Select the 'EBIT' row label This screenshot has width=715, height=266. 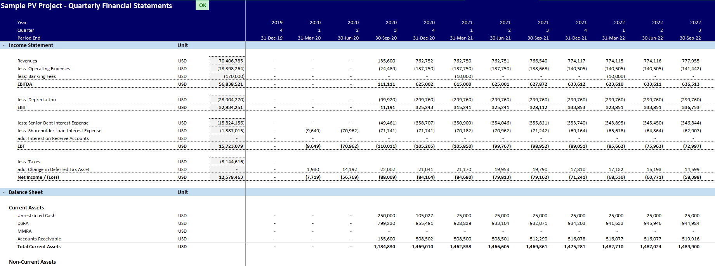[x=22, y=107]
